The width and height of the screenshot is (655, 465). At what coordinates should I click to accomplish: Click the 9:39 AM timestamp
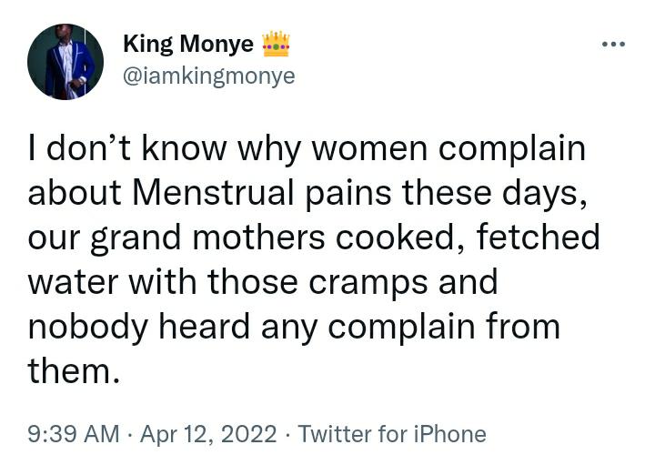point(74,434)
